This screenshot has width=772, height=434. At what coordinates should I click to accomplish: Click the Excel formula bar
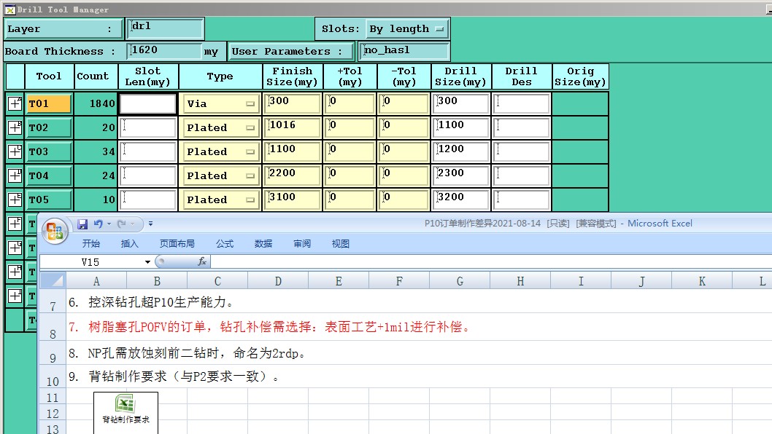tap(491, 261)
